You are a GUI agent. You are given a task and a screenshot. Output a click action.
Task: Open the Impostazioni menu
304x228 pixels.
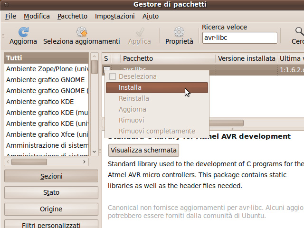pyautogui.click(x=114, y=16)
